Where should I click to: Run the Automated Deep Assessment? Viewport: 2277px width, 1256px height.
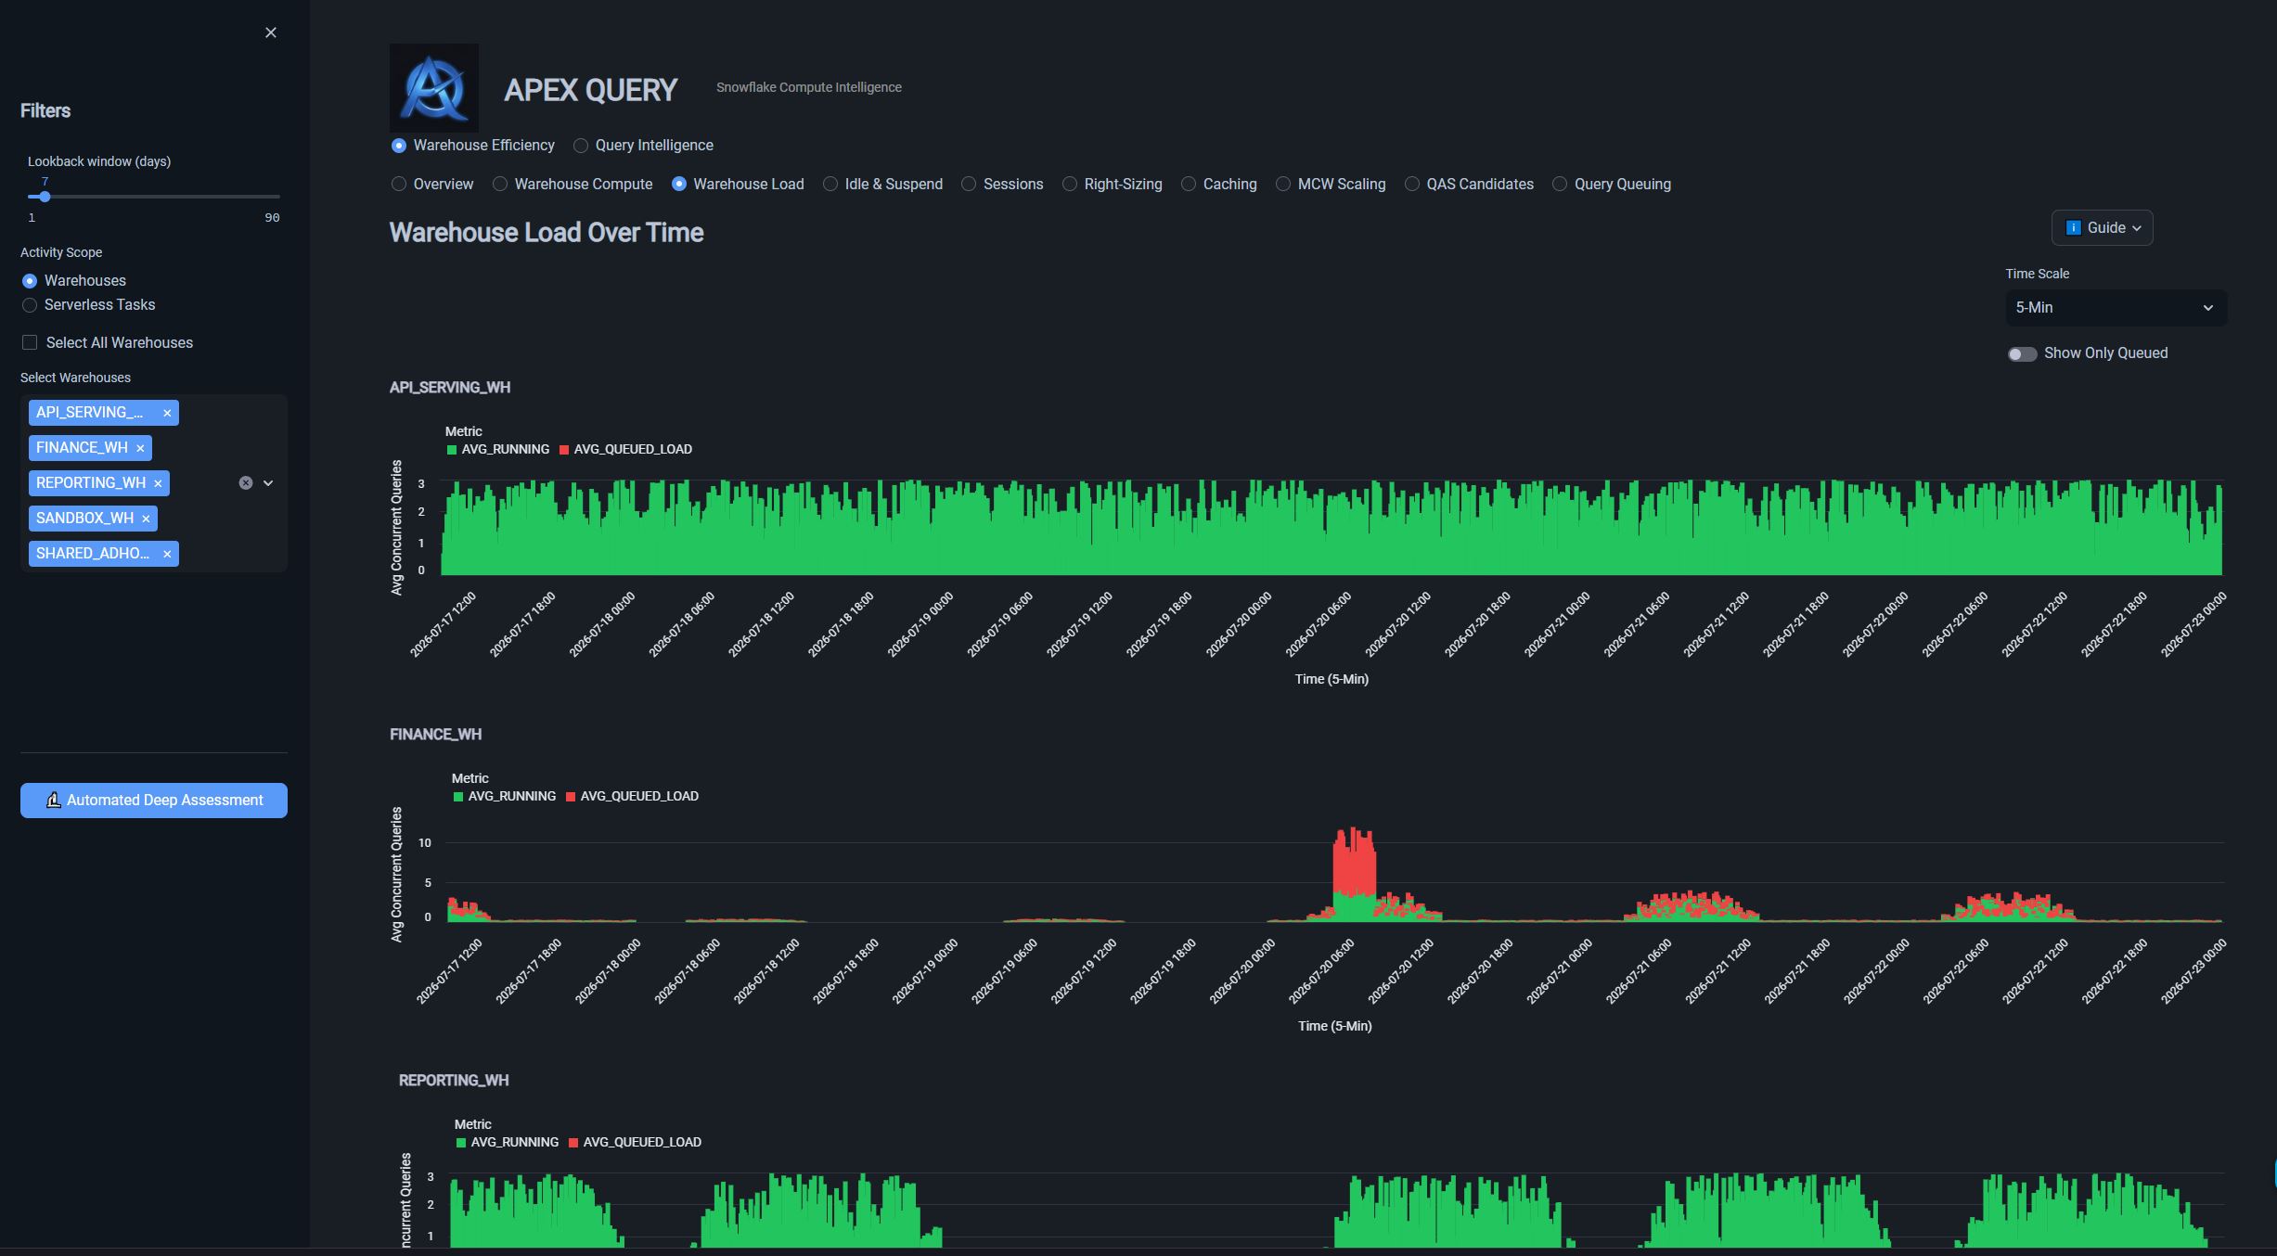154,801
